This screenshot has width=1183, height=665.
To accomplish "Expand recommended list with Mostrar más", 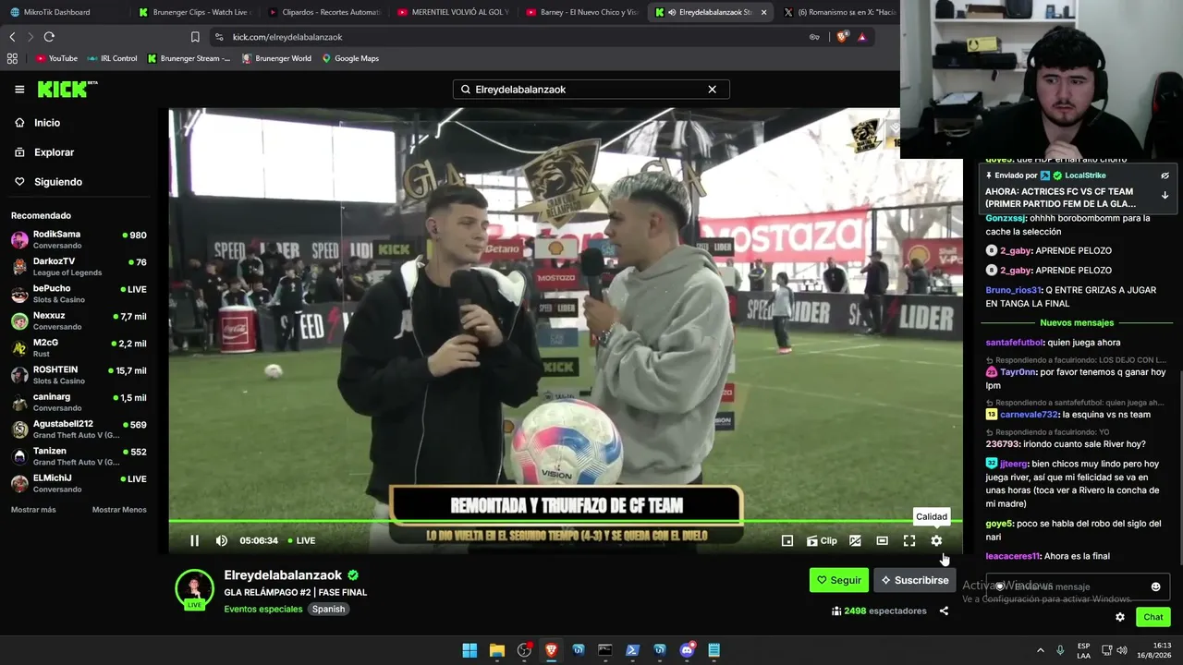I will pyautogui.click(x=33, y=510).
